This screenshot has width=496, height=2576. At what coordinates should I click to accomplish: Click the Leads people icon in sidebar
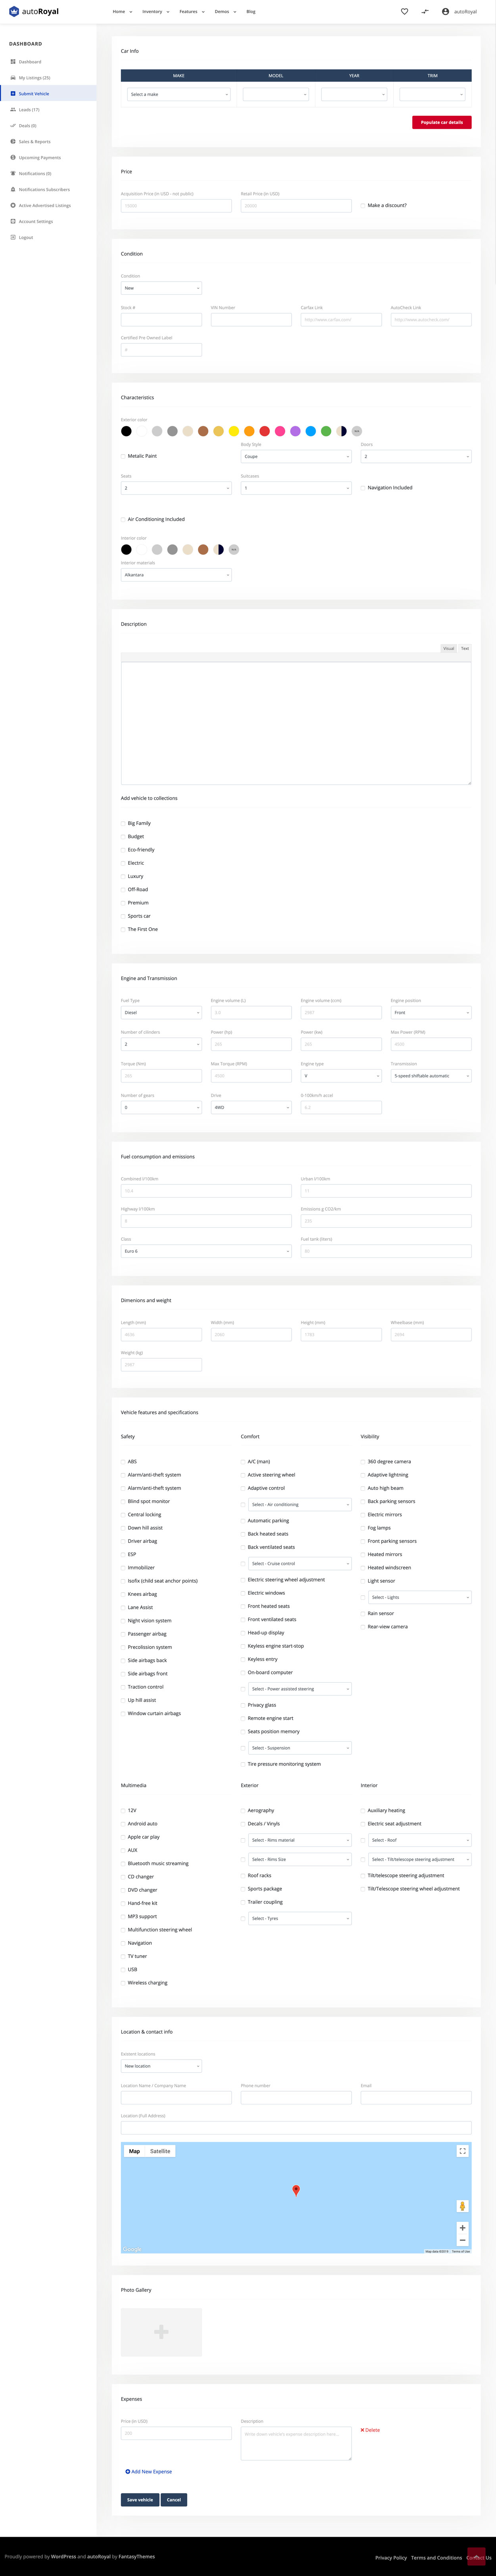pos(13,110)
